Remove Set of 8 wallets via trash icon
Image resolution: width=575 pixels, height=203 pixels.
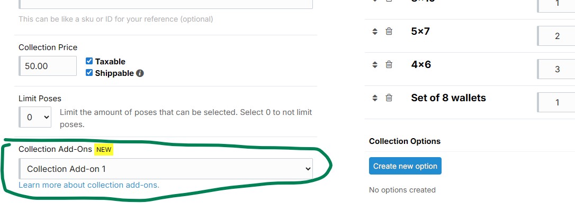click(x=389, y=98)
